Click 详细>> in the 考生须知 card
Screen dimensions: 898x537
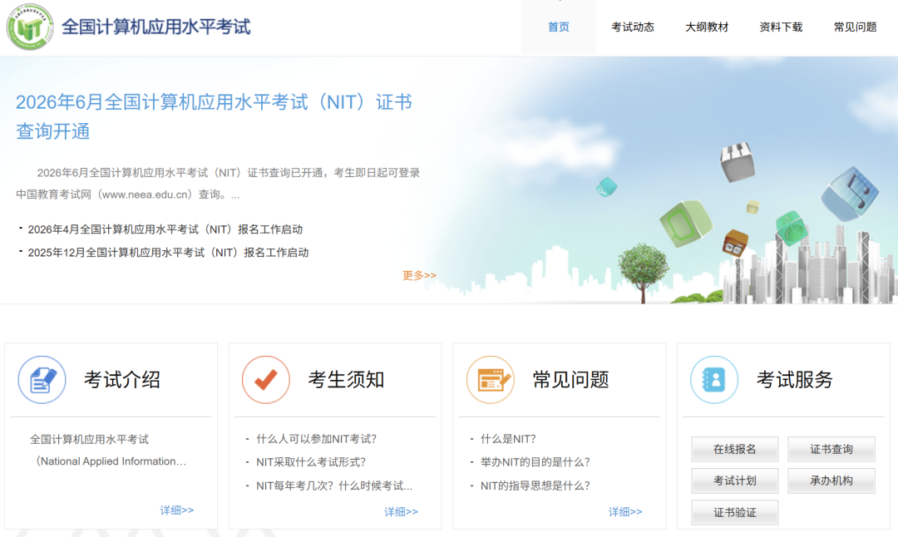pyautogui.click(x=401, y=512)
